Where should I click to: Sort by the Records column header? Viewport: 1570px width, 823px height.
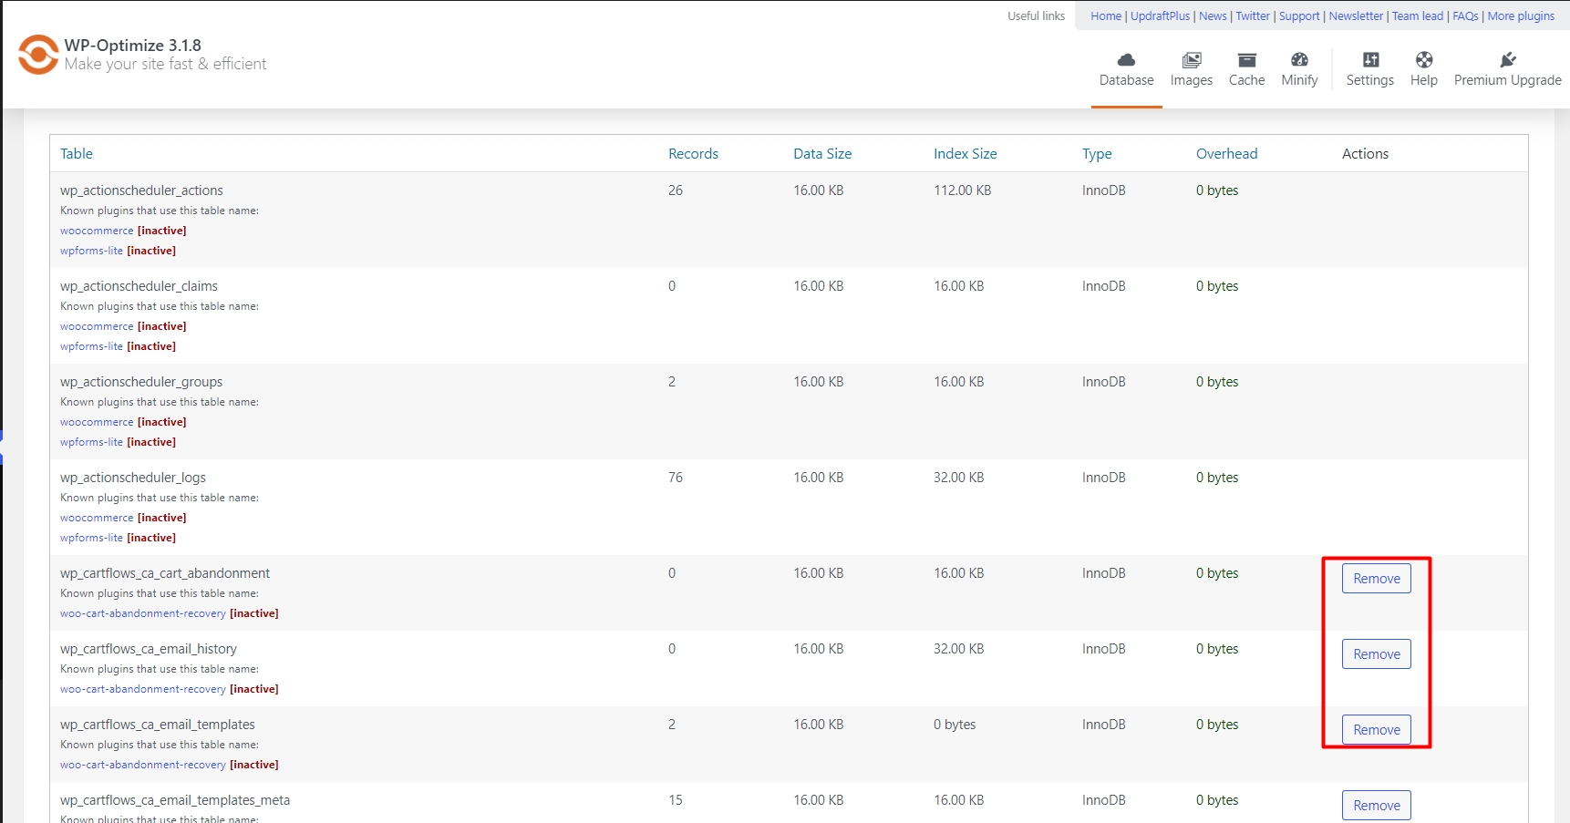point(693,154)
